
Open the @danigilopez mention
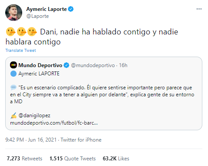coord(34,115)
